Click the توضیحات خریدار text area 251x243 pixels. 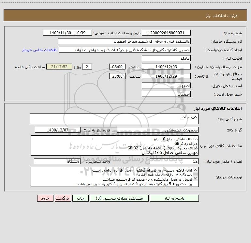[114, 177]
